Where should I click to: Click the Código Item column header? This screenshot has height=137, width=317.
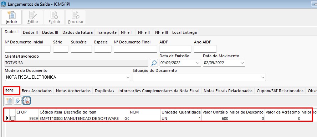point(51,112)
